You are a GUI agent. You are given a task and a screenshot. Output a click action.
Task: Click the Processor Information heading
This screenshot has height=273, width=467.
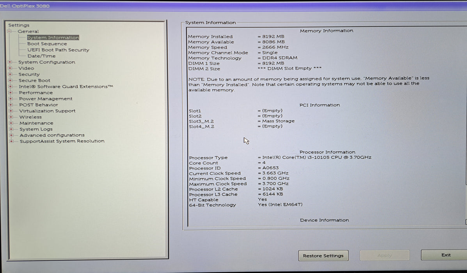pyautogui.click(x=327, y=152)
